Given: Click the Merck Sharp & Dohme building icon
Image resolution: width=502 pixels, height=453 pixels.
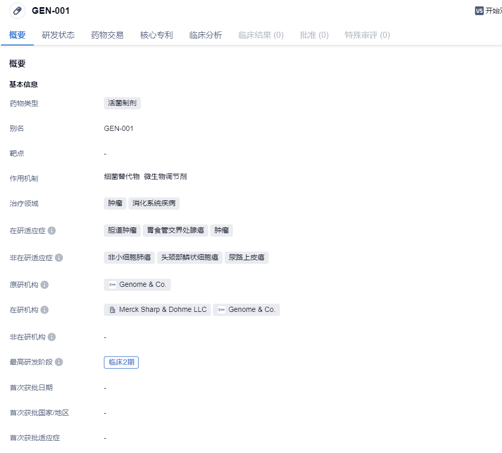Looking at the screenshot, I should (113, 310).
